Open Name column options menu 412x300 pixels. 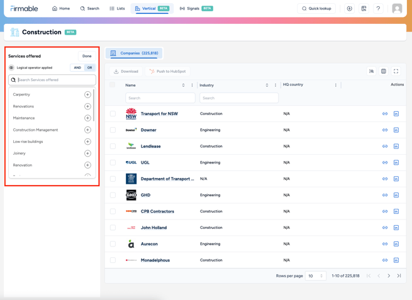[x=192, y=85]
